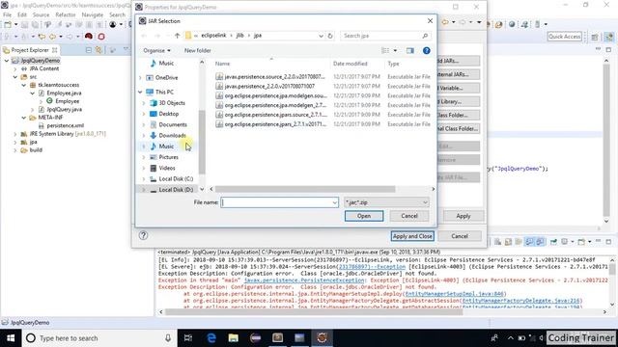Open Organize menu in file dialog
The image size is (618, 347).
(156, 50)
